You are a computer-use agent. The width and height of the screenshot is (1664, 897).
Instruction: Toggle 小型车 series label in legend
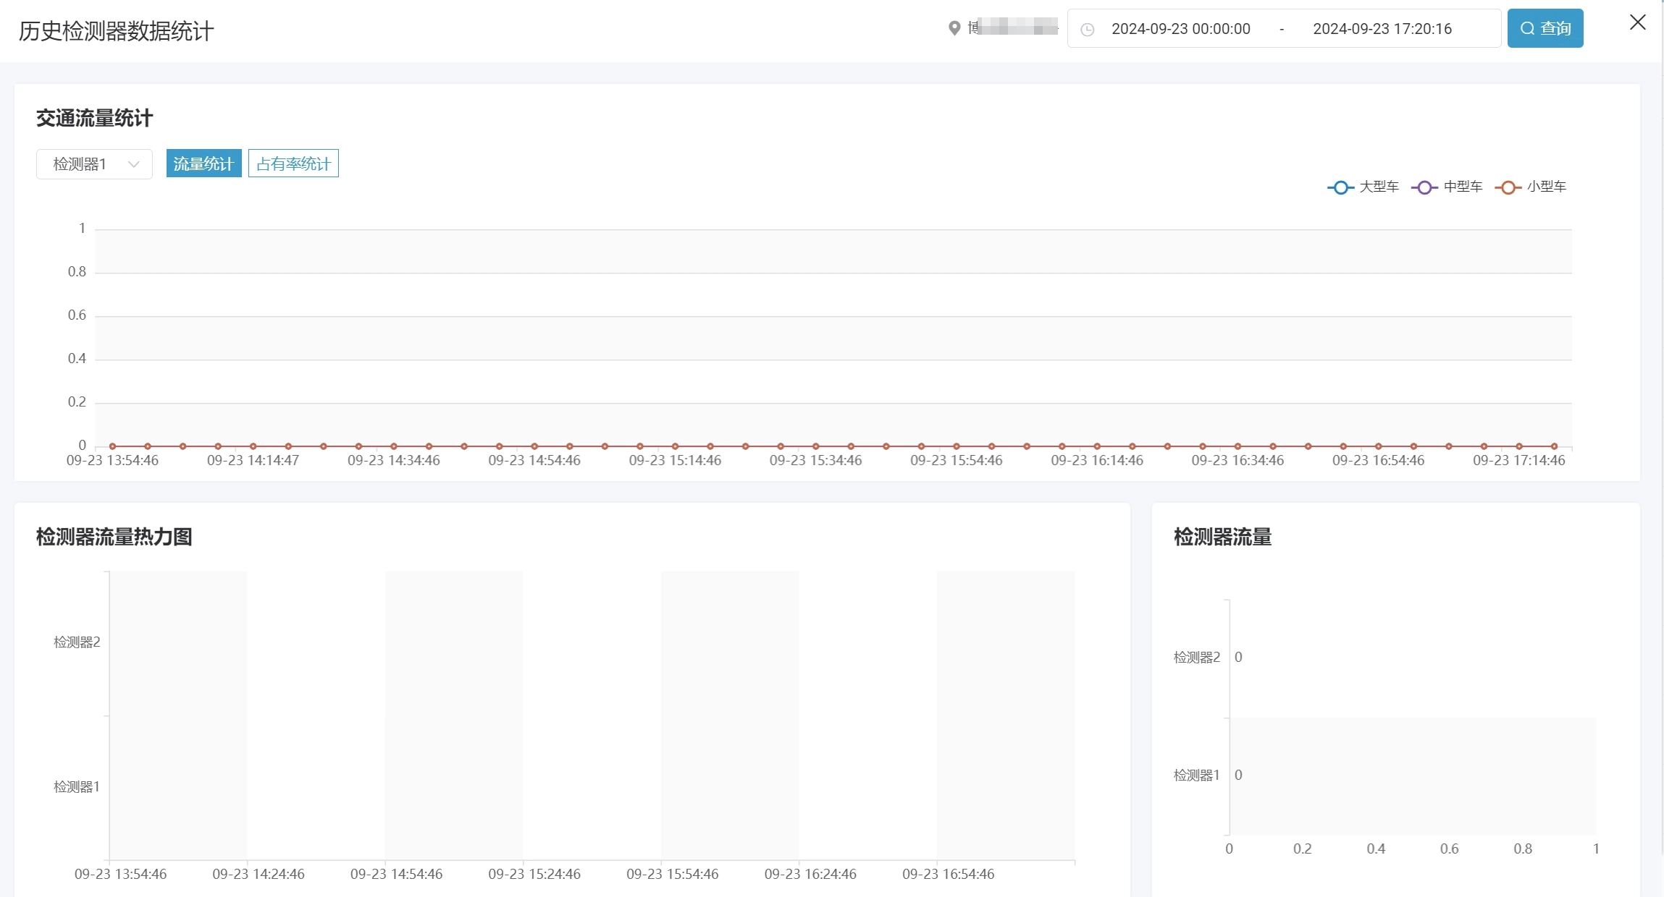coord(1547,187)
